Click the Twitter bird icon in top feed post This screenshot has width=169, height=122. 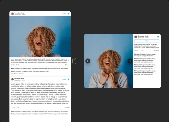[x=68, y=13]
